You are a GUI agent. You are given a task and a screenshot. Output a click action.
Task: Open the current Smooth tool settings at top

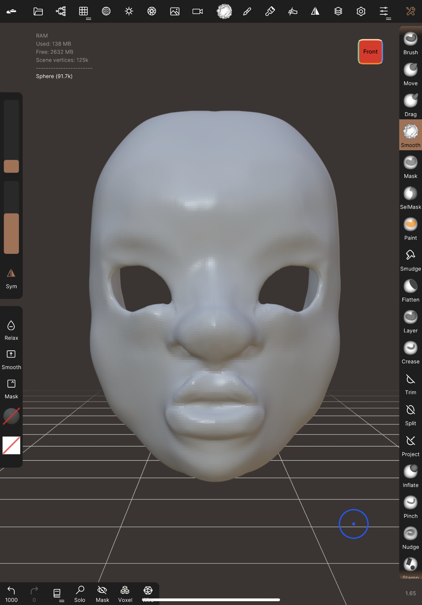point(224,11)
